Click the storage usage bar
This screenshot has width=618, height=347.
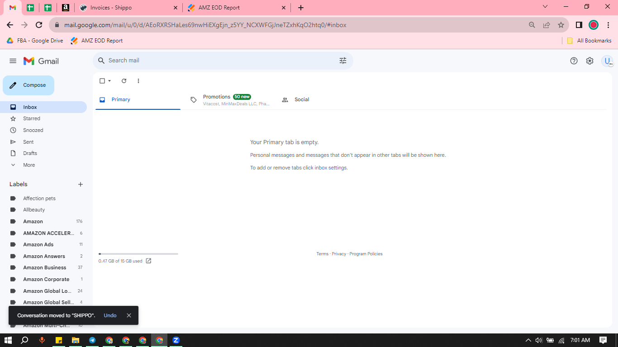tap(138, 254)
